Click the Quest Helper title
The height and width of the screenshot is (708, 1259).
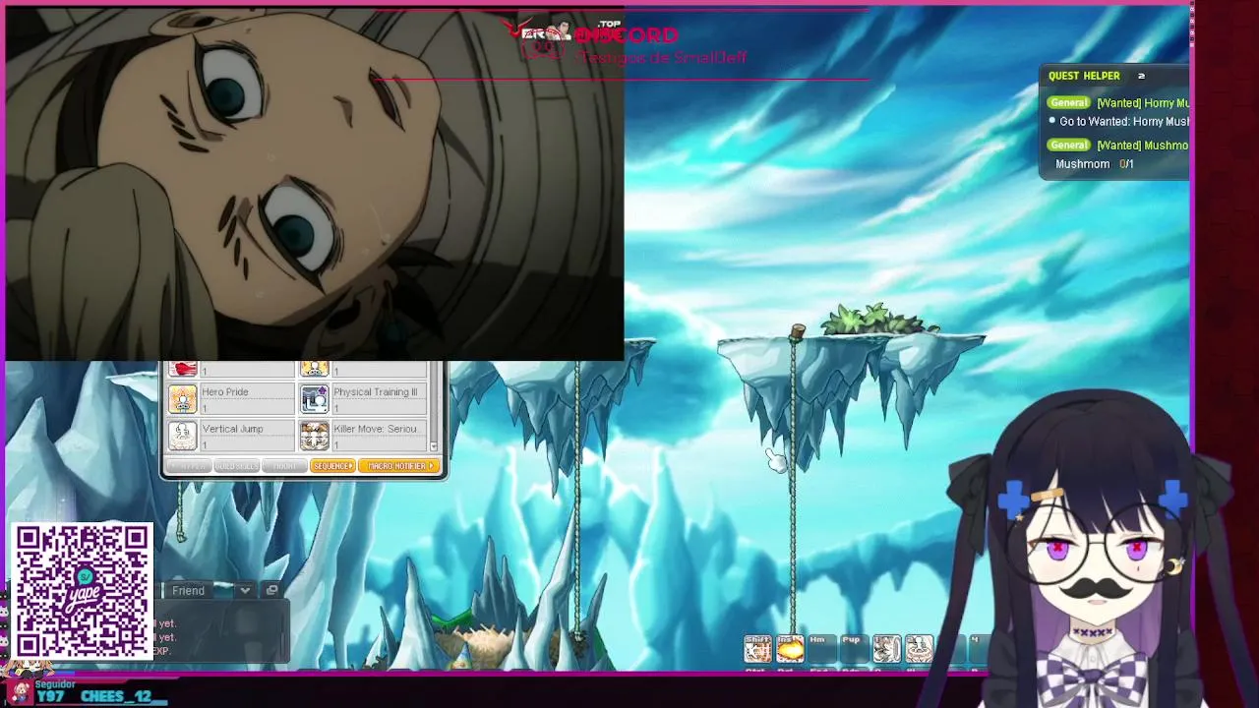pyautogui.click(x=1084, y=76)
